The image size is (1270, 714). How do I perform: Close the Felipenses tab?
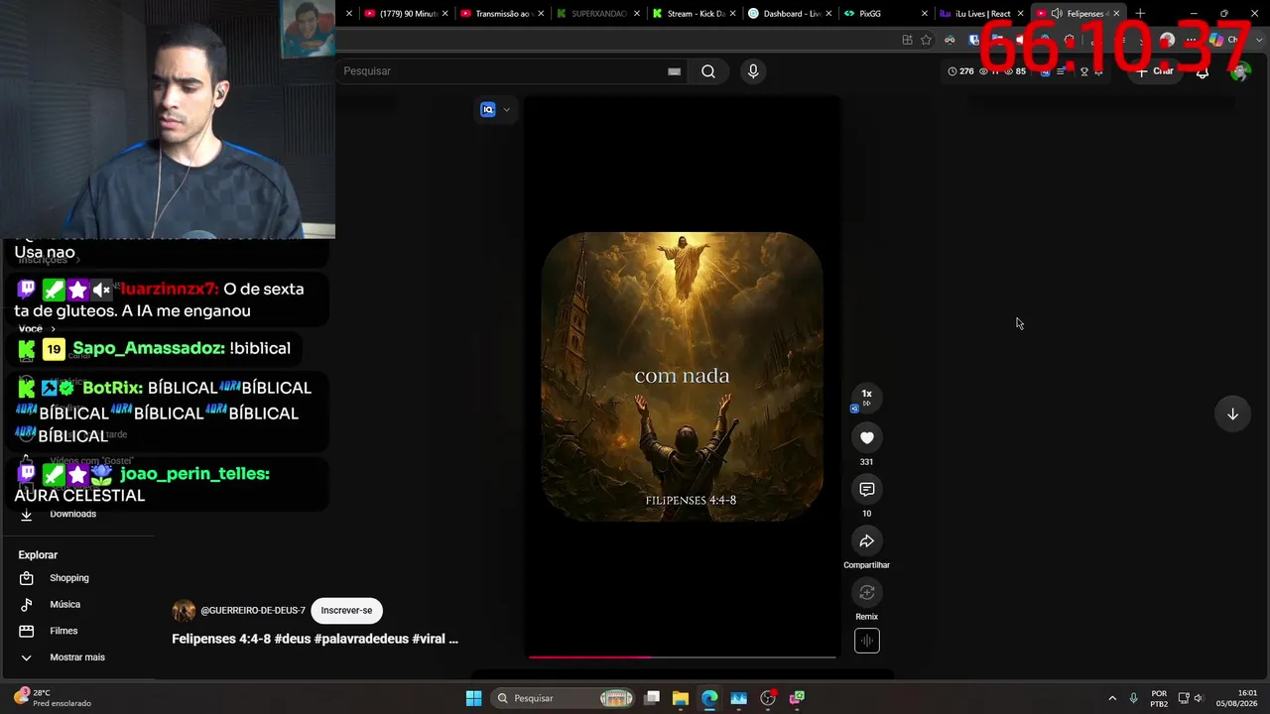coord(1117,14)
